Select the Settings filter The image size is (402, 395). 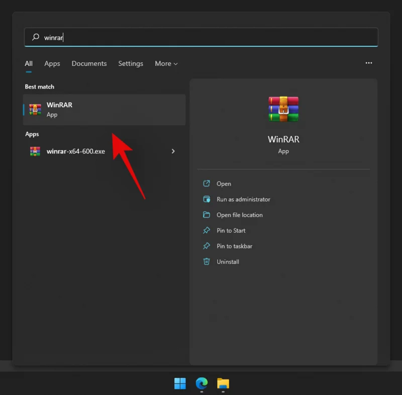(131, 63)
